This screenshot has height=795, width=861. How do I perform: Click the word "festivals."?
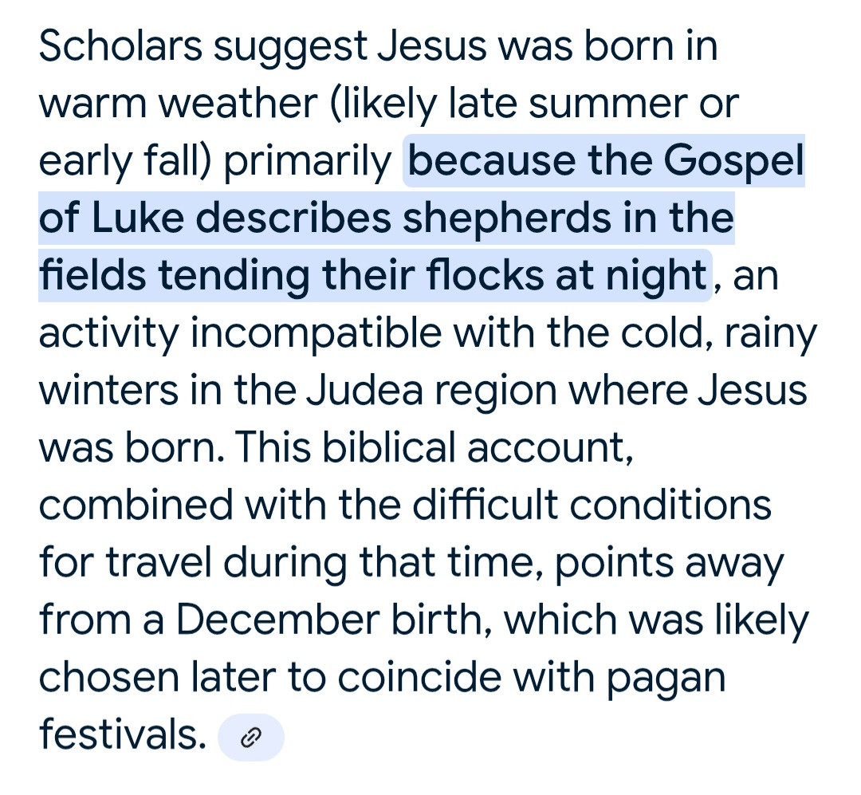(x=118, y=735)
